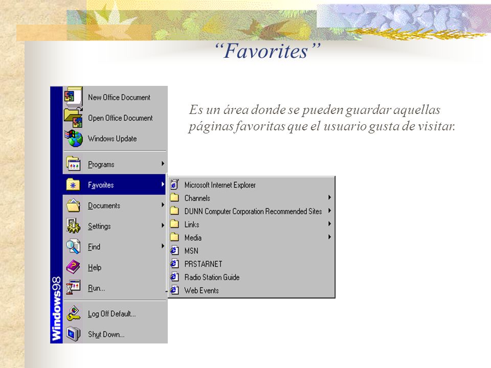Expand the Links submenu arrow

[x=329, y=224]
